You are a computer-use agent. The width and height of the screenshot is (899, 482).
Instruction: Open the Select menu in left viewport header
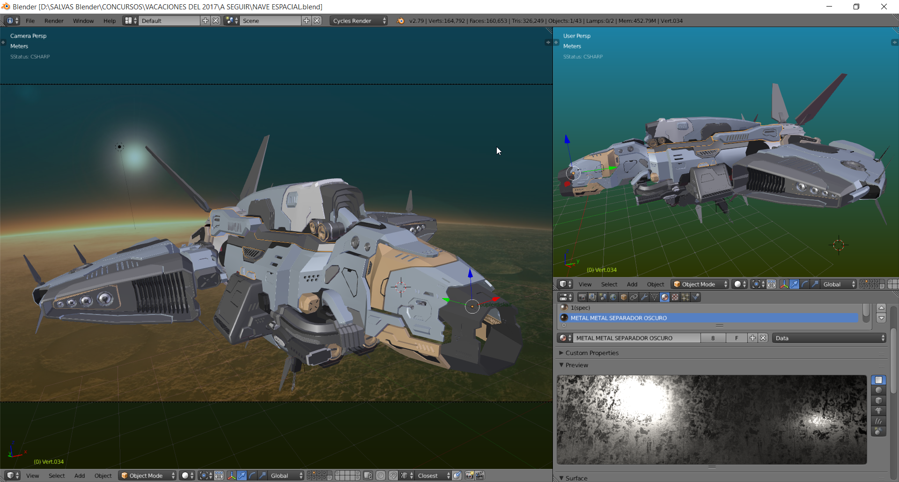click(x=57, y=475)
